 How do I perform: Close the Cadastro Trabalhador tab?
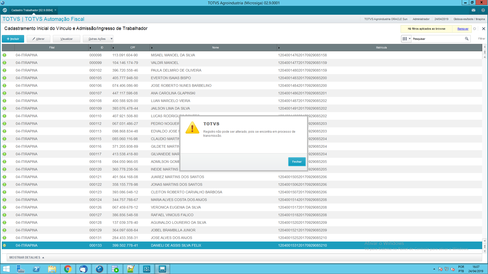coord(55,10)
